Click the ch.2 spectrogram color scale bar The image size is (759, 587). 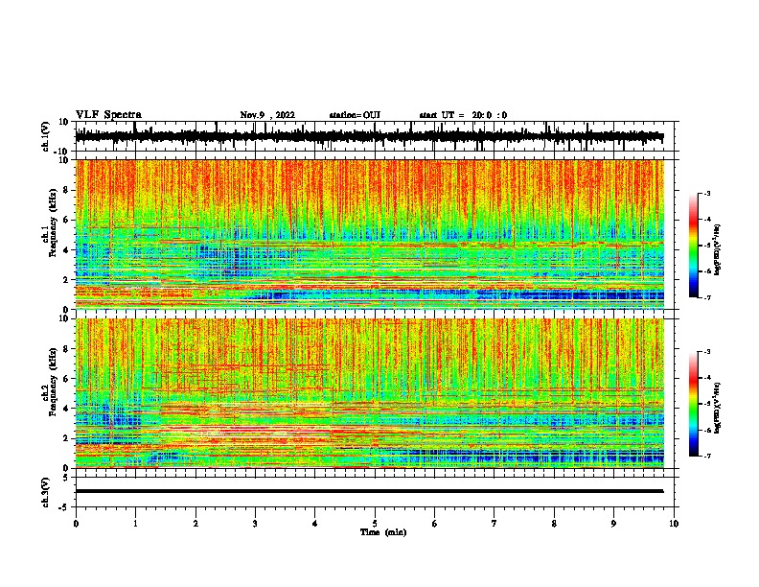[693, 404]
